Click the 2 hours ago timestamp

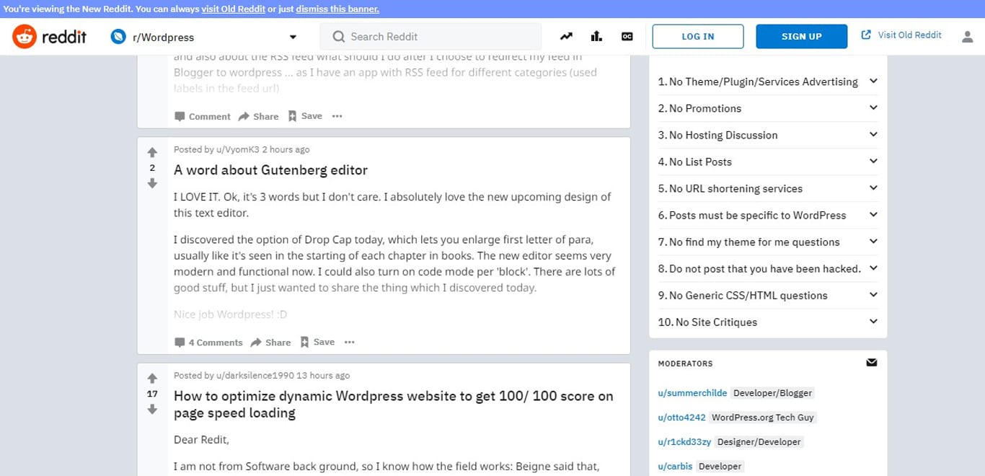point(286,149)
